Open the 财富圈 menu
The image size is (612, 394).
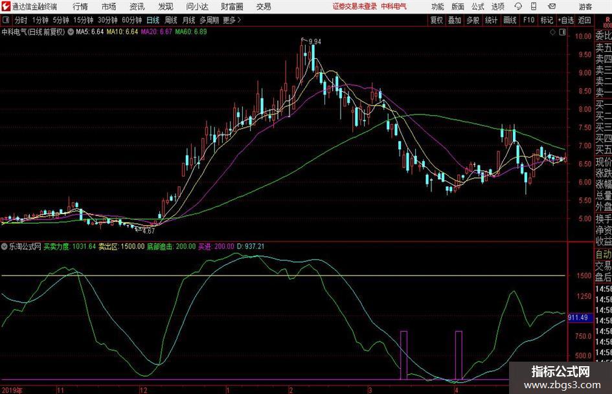(x=232, y=6)
